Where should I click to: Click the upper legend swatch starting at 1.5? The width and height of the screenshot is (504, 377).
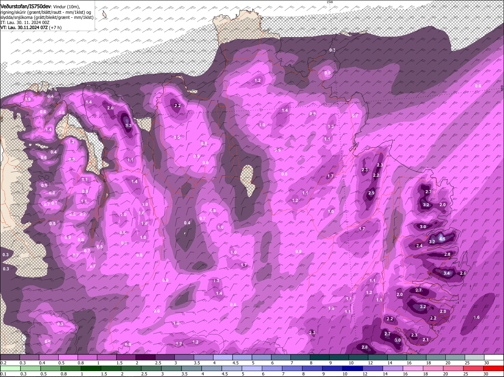point(126,357)
